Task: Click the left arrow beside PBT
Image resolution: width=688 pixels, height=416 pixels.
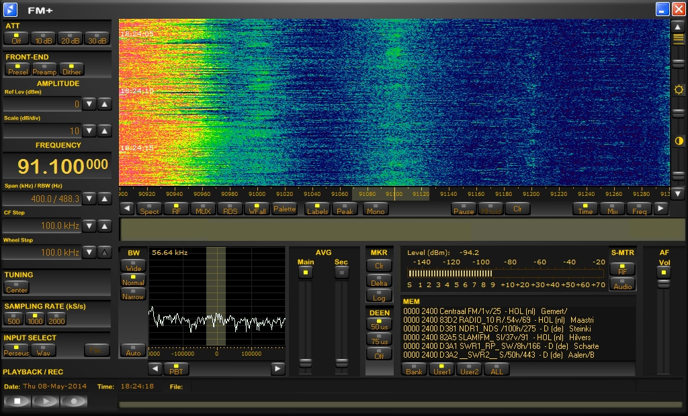Action: 155,368
